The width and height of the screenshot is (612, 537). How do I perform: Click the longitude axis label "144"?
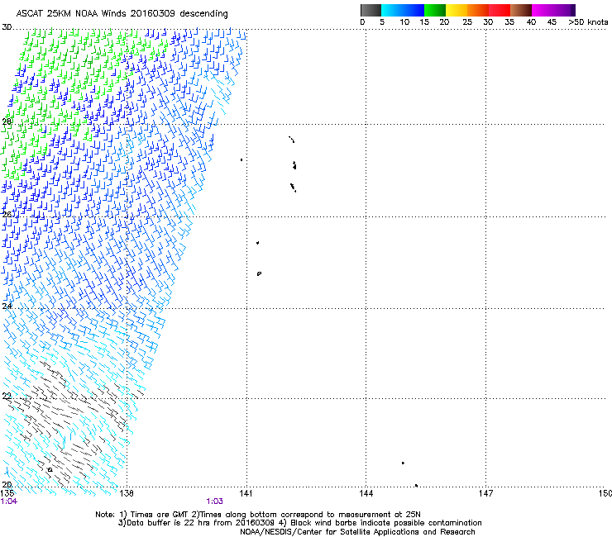click(366, 493)
